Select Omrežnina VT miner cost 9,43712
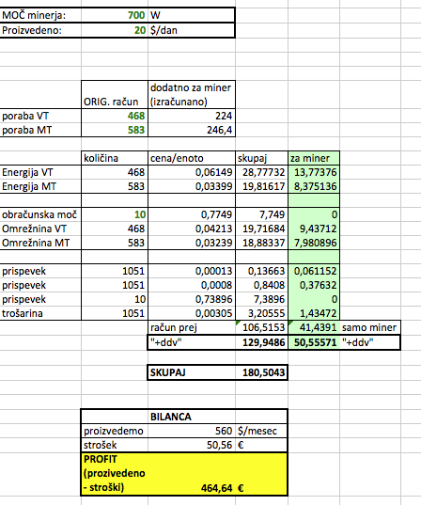 point(314,229)
